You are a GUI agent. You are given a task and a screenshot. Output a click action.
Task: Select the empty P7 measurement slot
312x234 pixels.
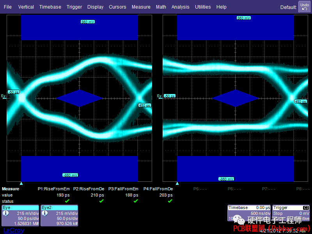(x=269, y=189)
